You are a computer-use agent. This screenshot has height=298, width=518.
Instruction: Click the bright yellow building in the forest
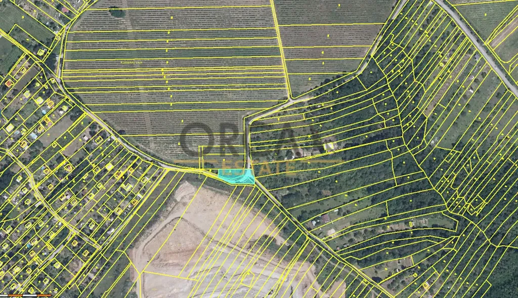(x=329, y=146)
